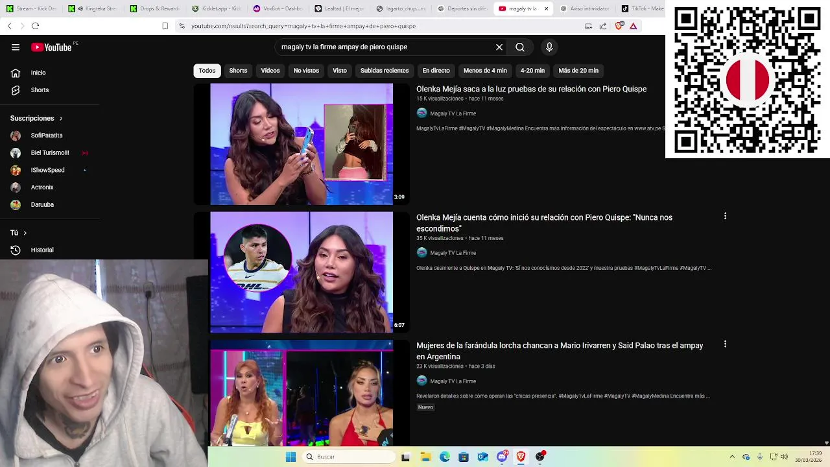Reload the page in the browser

coord(35,26)
